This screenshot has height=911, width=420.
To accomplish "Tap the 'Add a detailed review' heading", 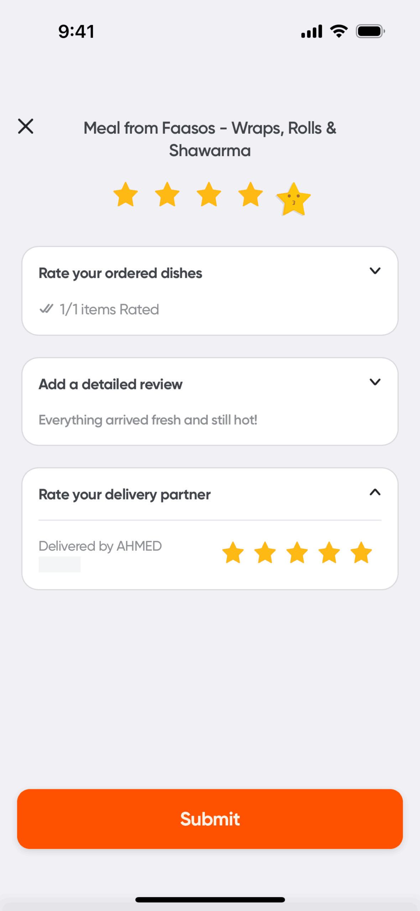I will [110, 385].
